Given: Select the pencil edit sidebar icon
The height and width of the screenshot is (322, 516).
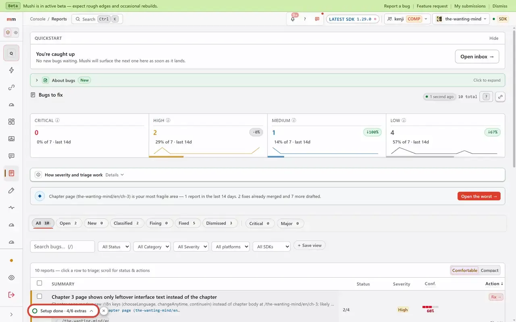Looking at the screenshot, I should [x=11, y=190].
